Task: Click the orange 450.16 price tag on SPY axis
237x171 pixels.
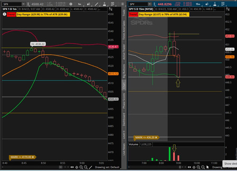Action: pyautogui.click(x=230, y=57)
